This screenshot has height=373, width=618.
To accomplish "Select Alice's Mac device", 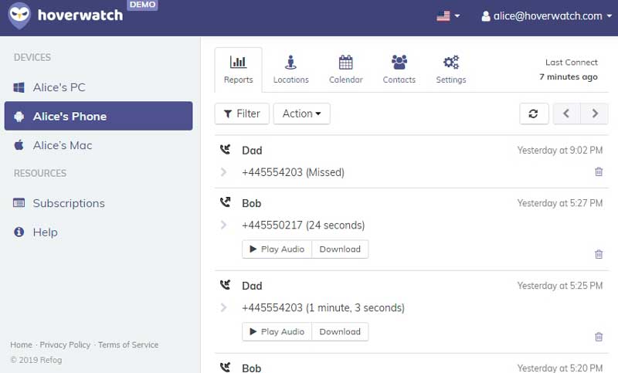I will pyautogui.click(x=99, y=145).
